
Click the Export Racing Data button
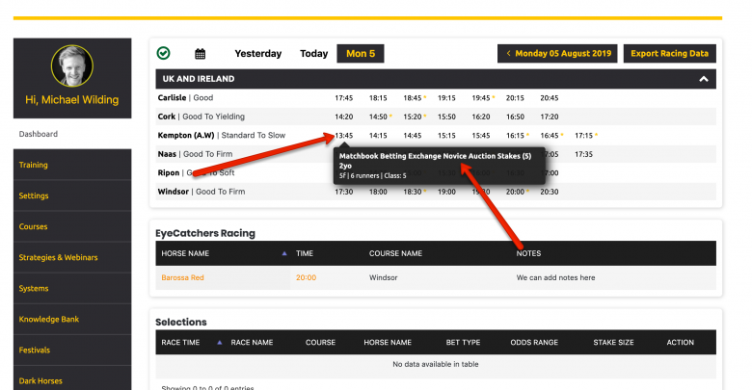[x=669, y=54]
